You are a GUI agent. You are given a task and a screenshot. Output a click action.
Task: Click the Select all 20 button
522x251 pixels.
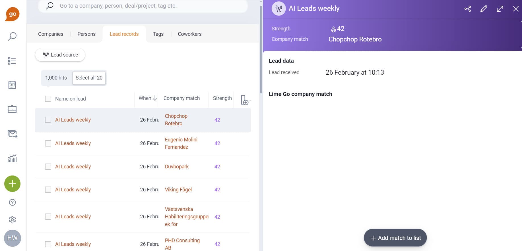click(89, 78)
